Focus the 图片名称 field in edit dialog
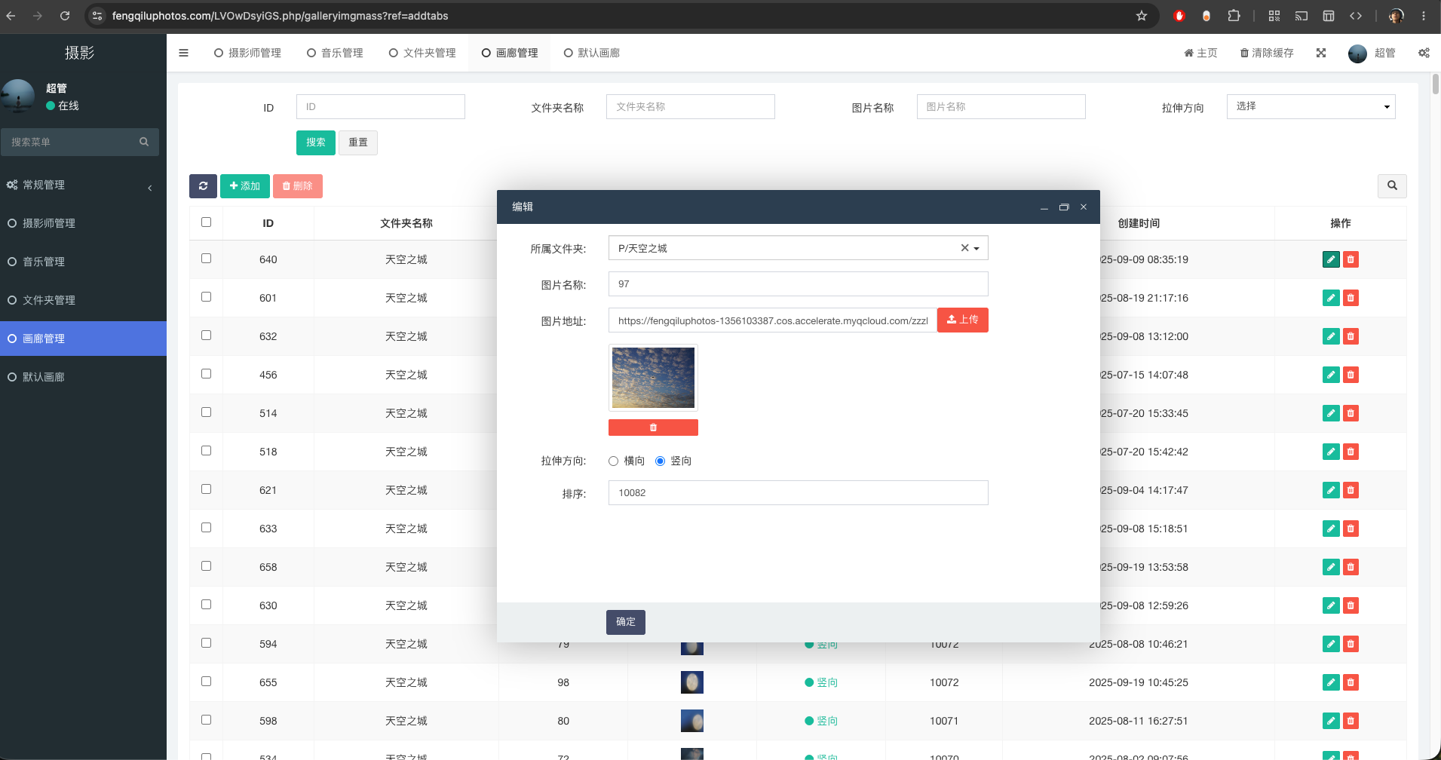 coord(798,284)
